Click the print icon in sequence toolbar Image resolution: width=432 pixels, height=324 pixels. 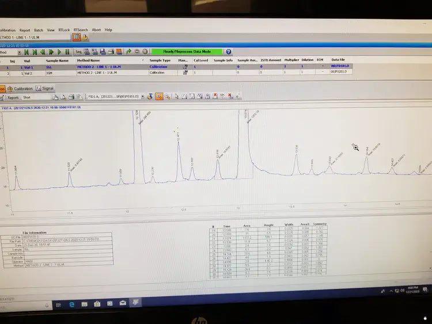pyautogui.click(x=109, y=52)
